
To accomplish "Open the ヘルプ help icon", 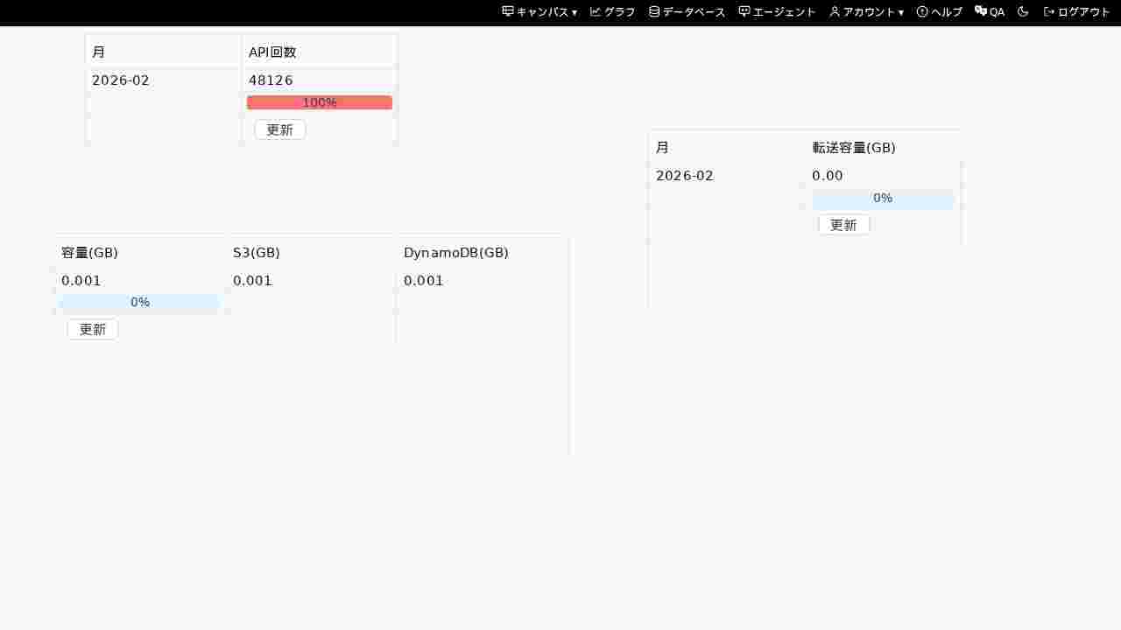I will (921, 11).
